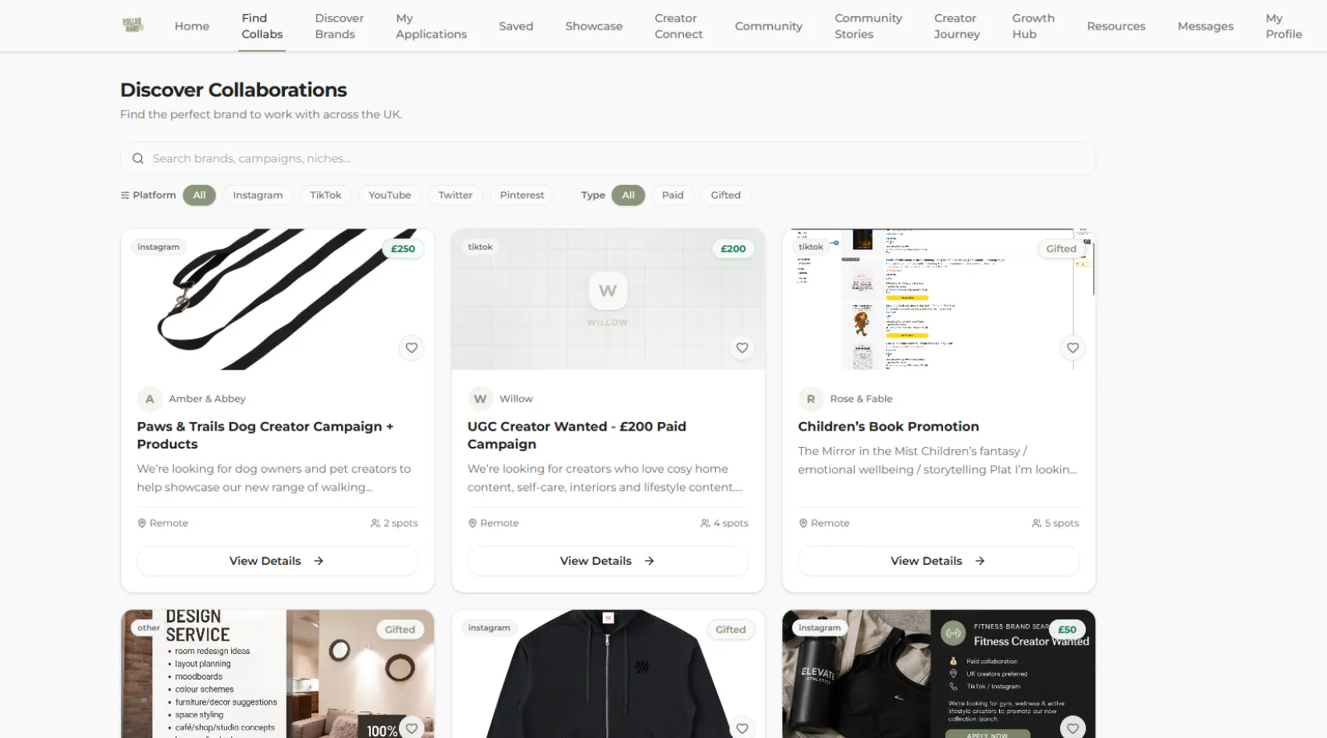Favorite the Willow UGC campaign heart icon

coord(742,348)
